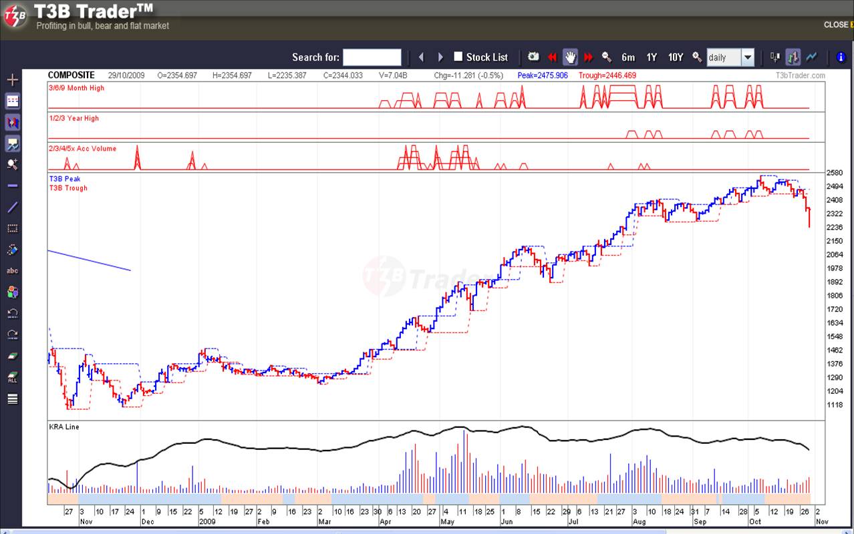Focus the Search for input field
Viewport: 854px width, 534px height.
372,57
